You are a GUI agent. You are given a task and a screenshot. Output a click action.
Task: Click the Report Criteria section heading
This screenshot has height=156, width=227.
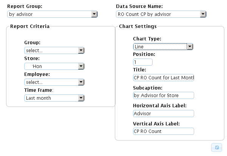point(30,26)
